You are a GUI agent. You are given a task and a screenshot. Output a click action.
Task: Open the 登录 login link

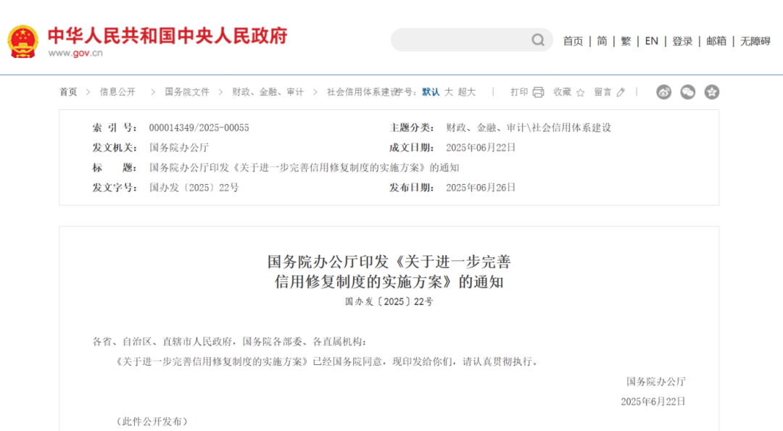pos(682,41)
